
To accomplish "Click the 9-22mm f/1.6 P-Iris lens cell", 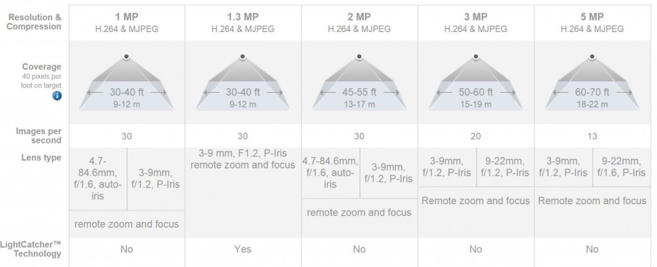I will pyautogui.click(x=621, y=167).
